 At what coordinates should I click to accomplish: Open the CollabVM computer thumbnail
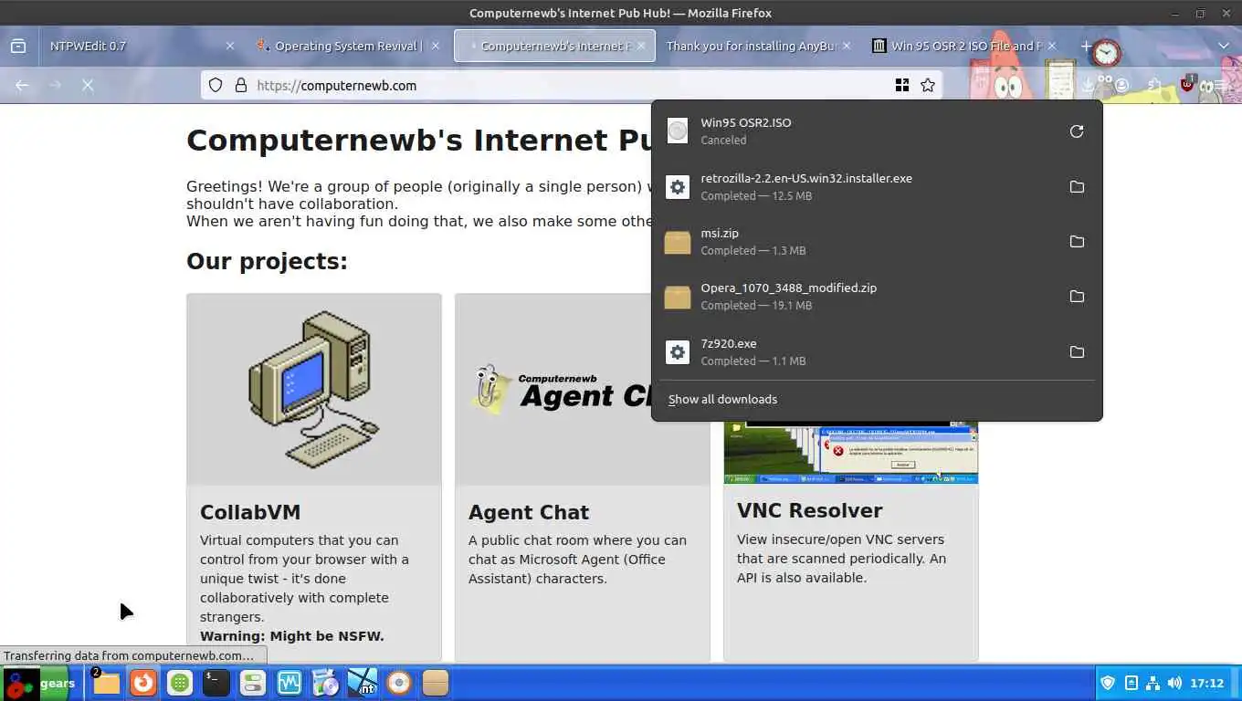click(x=314, y=390)
